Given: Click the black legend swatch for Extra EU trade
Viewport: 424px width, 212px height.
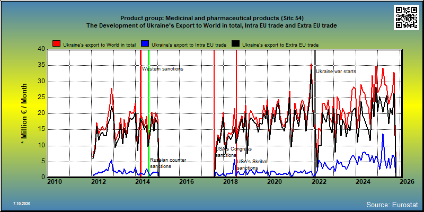Looking at the screenshot, I should pyautogui.click(x=235, y=44).
